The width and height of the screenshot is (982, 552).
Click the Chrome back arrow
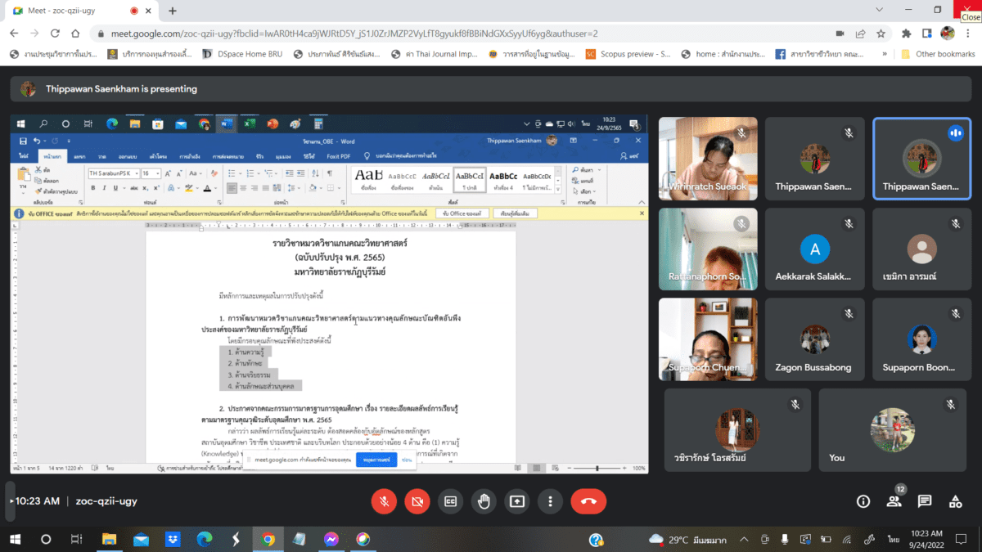13,34
